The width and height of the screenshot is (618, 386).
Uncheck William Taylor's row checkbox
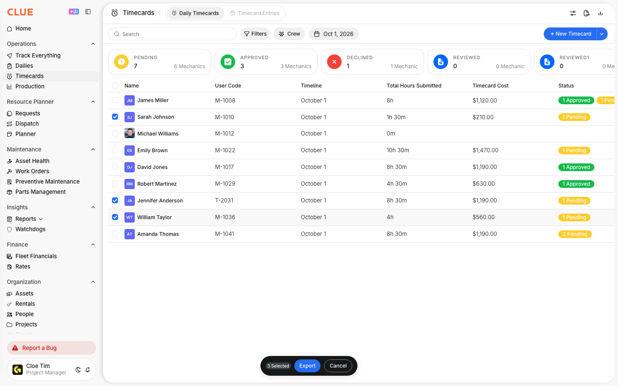point(115,217)
